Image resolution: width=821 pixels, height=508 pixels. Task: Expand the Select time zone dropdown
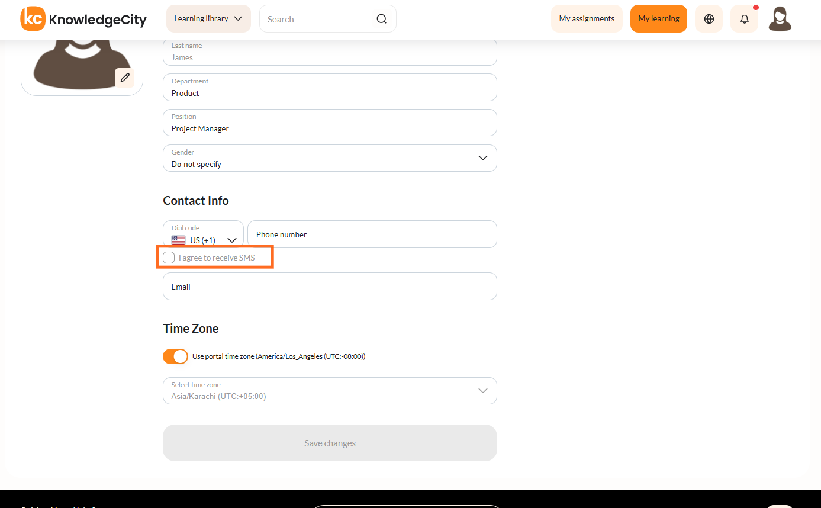pos(330,391)
